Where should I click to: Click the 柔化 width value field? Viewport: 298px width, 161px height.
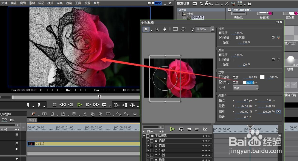249,82
